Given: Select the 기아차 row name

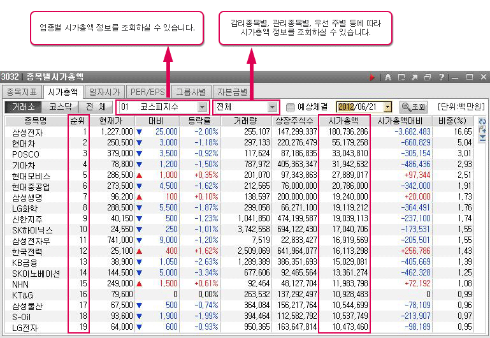Looking at the screenshot, I should point(24,165).
